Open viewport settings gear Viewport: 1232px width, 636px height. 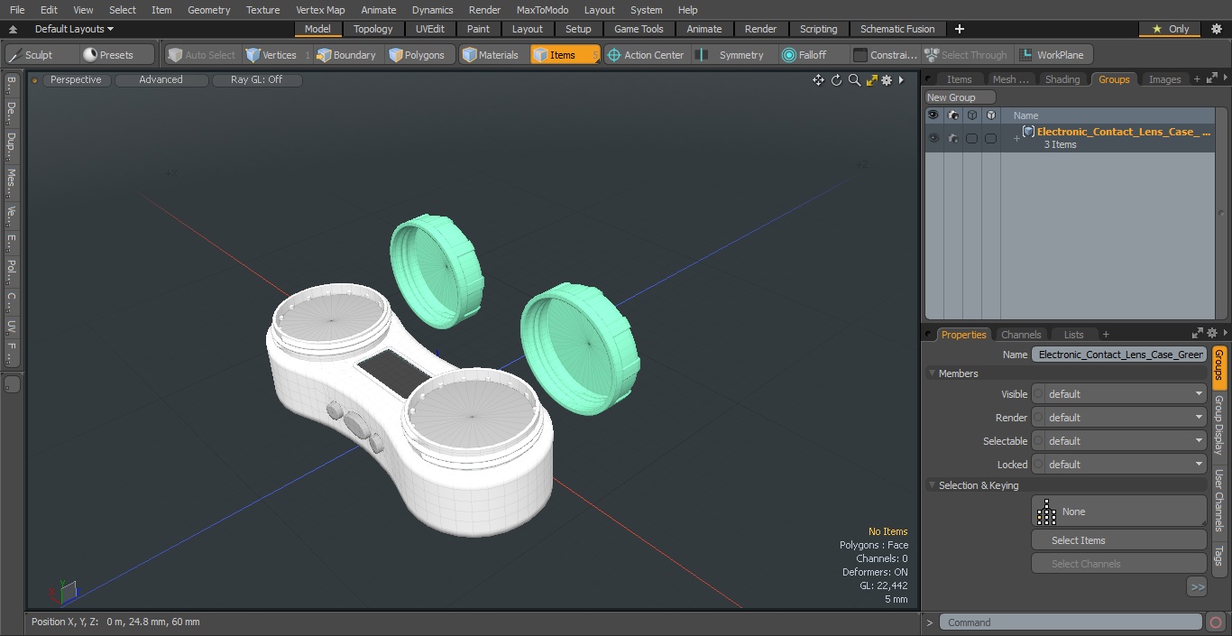(887, 80)
